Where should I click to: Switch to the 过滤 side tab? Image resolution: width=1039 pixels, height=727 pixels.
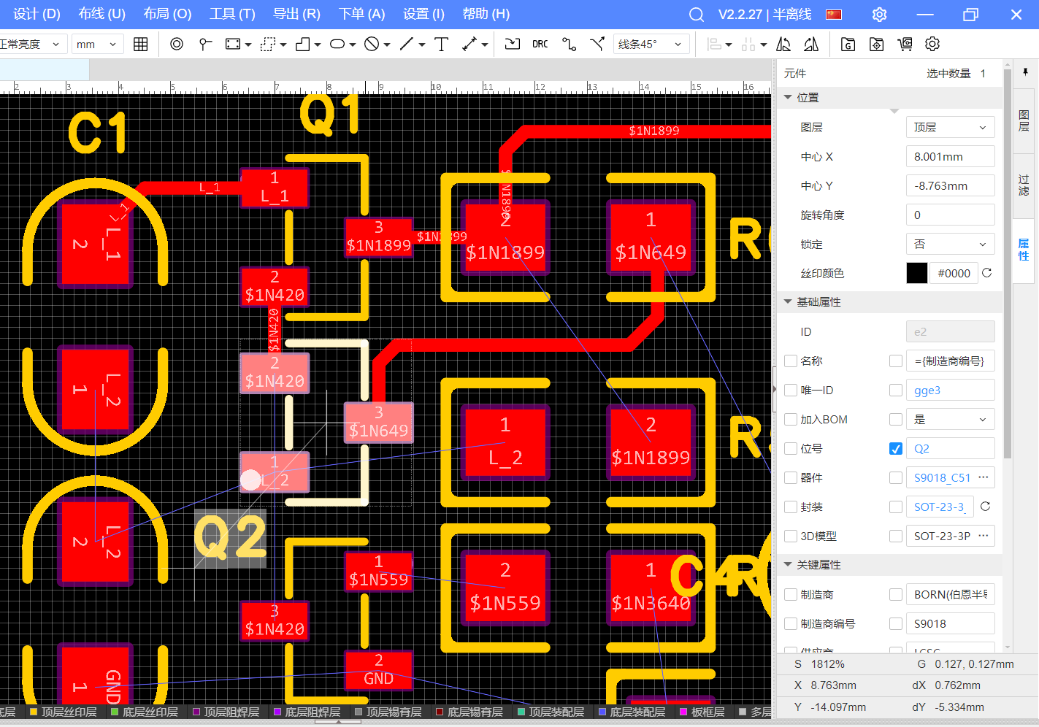point(1024,185)
